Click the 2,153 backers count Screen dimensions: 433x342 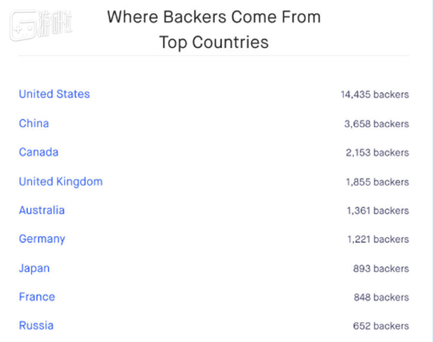[x=377, y=153]
